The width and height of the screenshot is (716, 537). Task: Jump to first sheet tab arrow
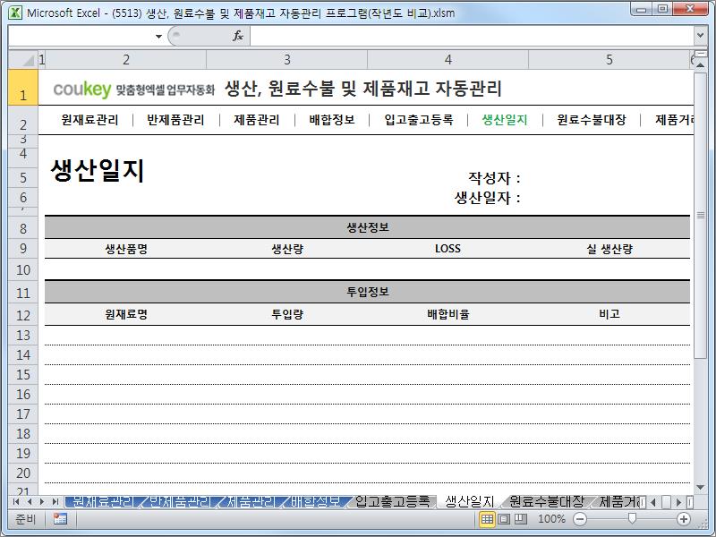[x=16, y=502]
